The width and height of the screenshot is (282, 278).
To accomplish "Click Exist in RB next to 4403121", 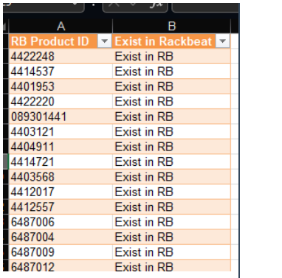I will coord(171,131).
